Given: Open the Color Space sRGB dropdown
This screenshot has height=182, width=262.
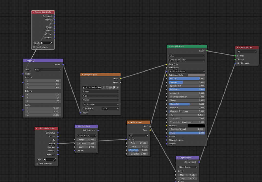Looking at the screenshot, I should [110, 108].
